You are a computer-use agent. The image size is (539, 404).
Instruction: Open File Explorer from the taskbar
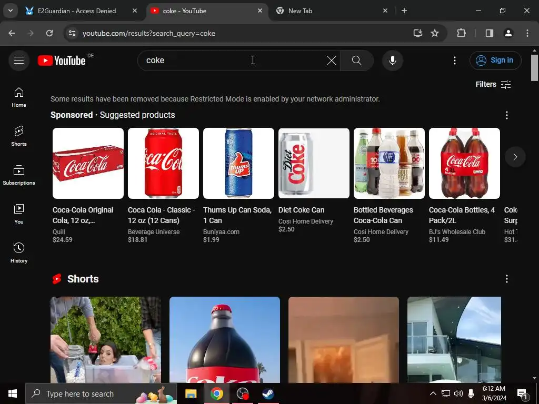click(191, 393)
